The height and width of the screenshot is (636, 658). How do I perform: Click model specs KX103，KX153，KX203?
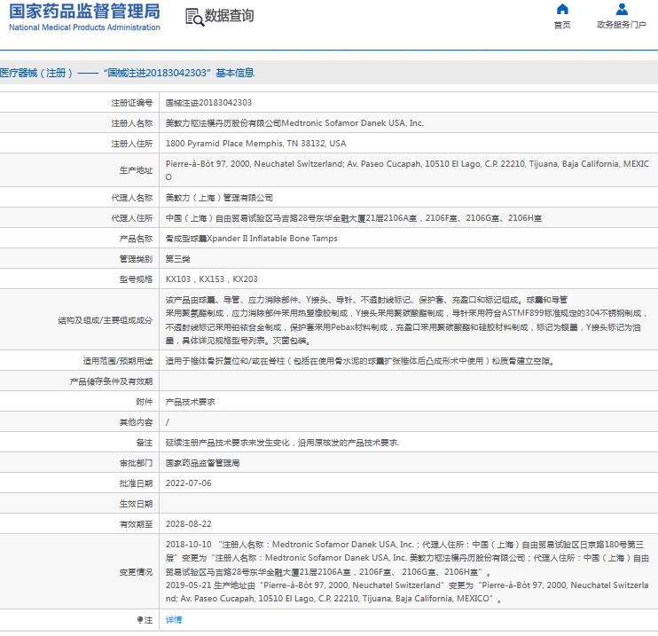tap(211, 279)
